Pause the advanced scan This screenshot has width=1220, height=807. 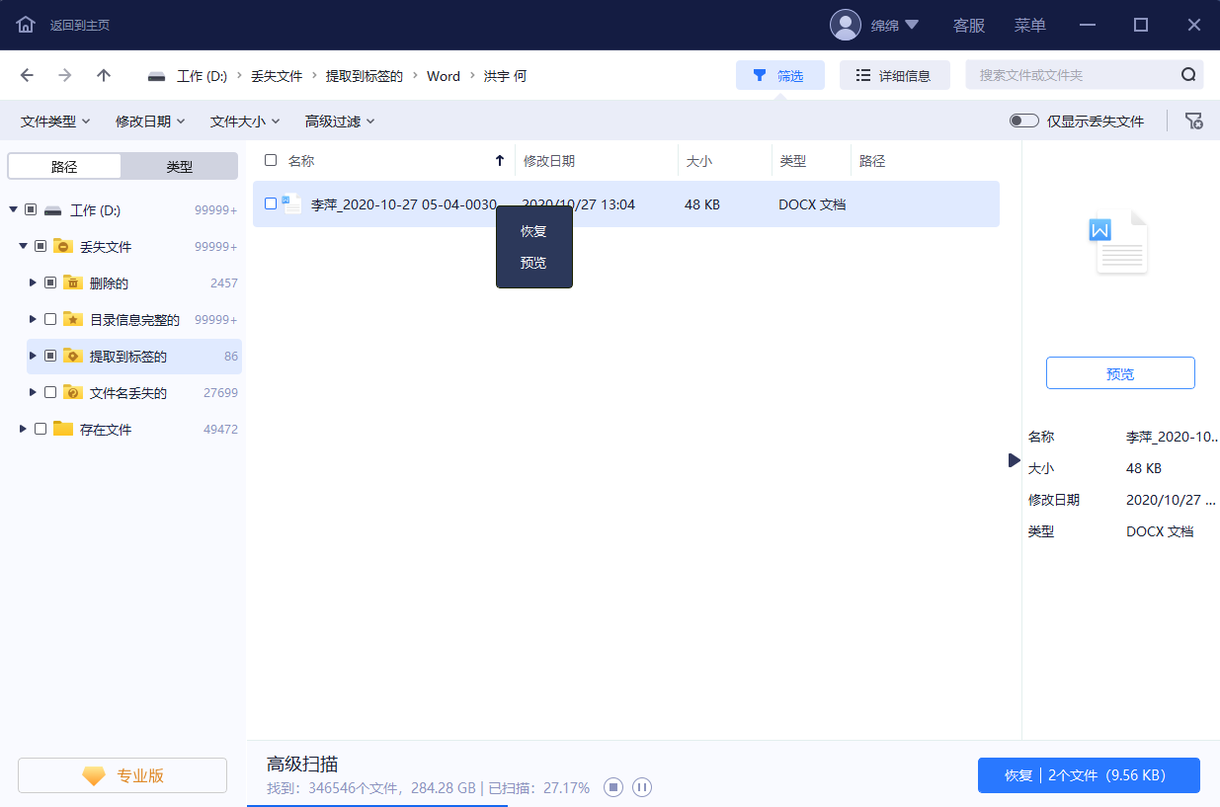click(x=642, y=787)
